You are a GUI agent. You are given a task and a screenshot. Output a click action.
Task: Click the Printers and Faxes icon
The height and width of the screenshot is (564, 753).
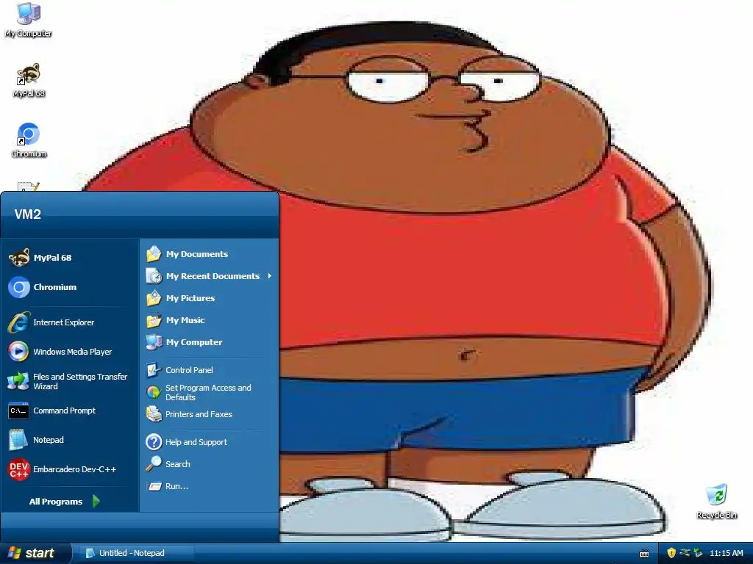pyautogui.click(x=154, y=414)
